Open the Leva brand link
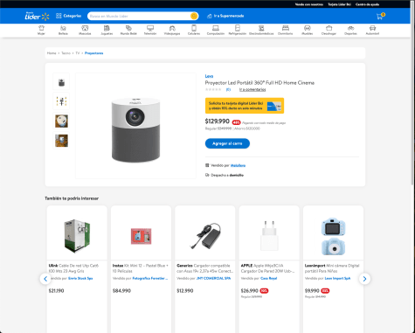The height and width of the screenshot is (333, 415). (x=209, y=76)
